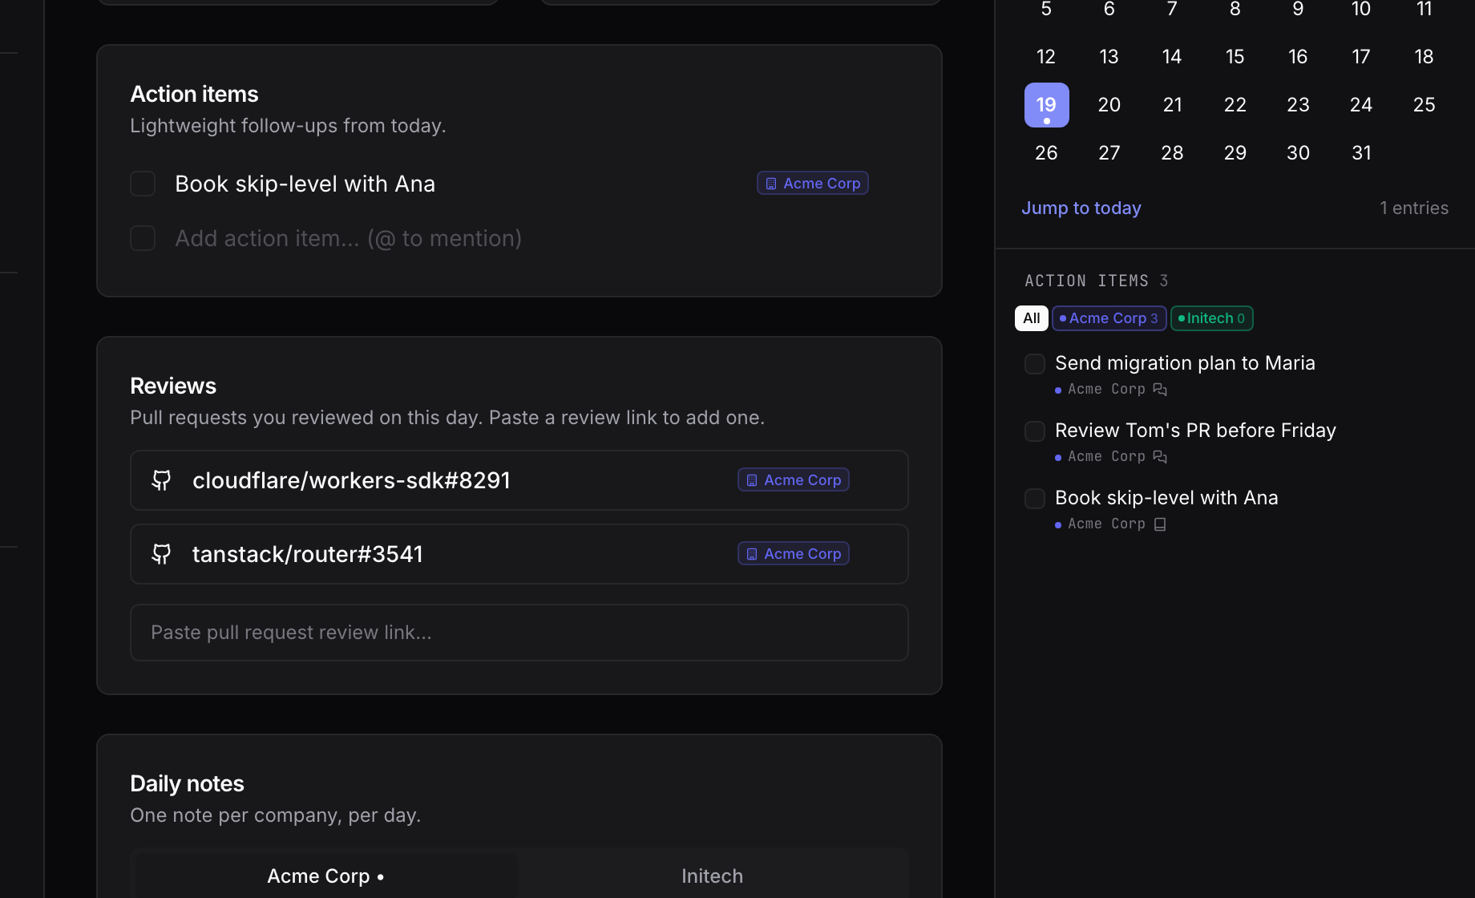Focus Paste pull request review link field
The image size is (1475, 898).
coord(519,633)
